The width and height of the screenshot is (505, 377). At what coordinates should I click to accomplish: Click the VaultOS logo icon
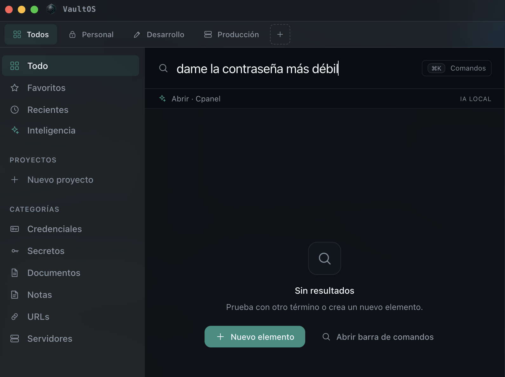tap(51, 9)
